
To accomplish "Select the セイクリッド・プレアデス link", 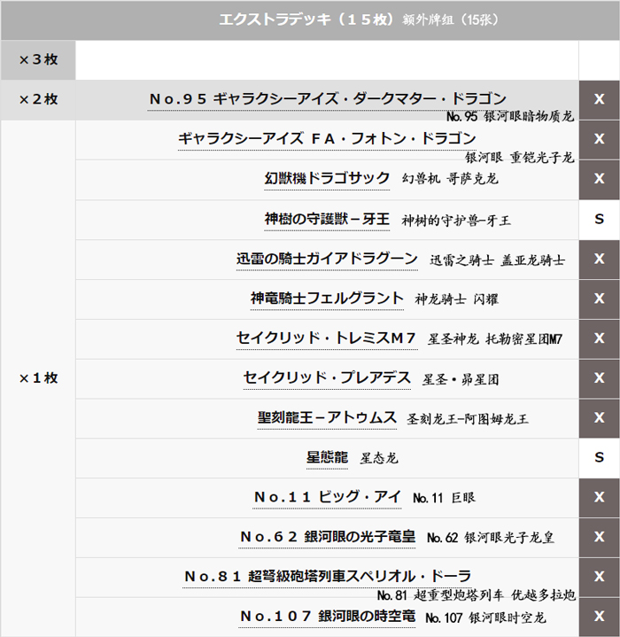I will [x=327, y=377].
